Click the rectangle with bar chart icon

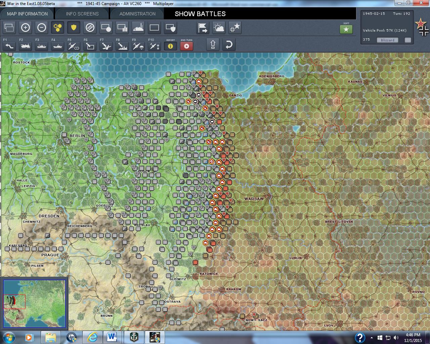coord(122,28)
